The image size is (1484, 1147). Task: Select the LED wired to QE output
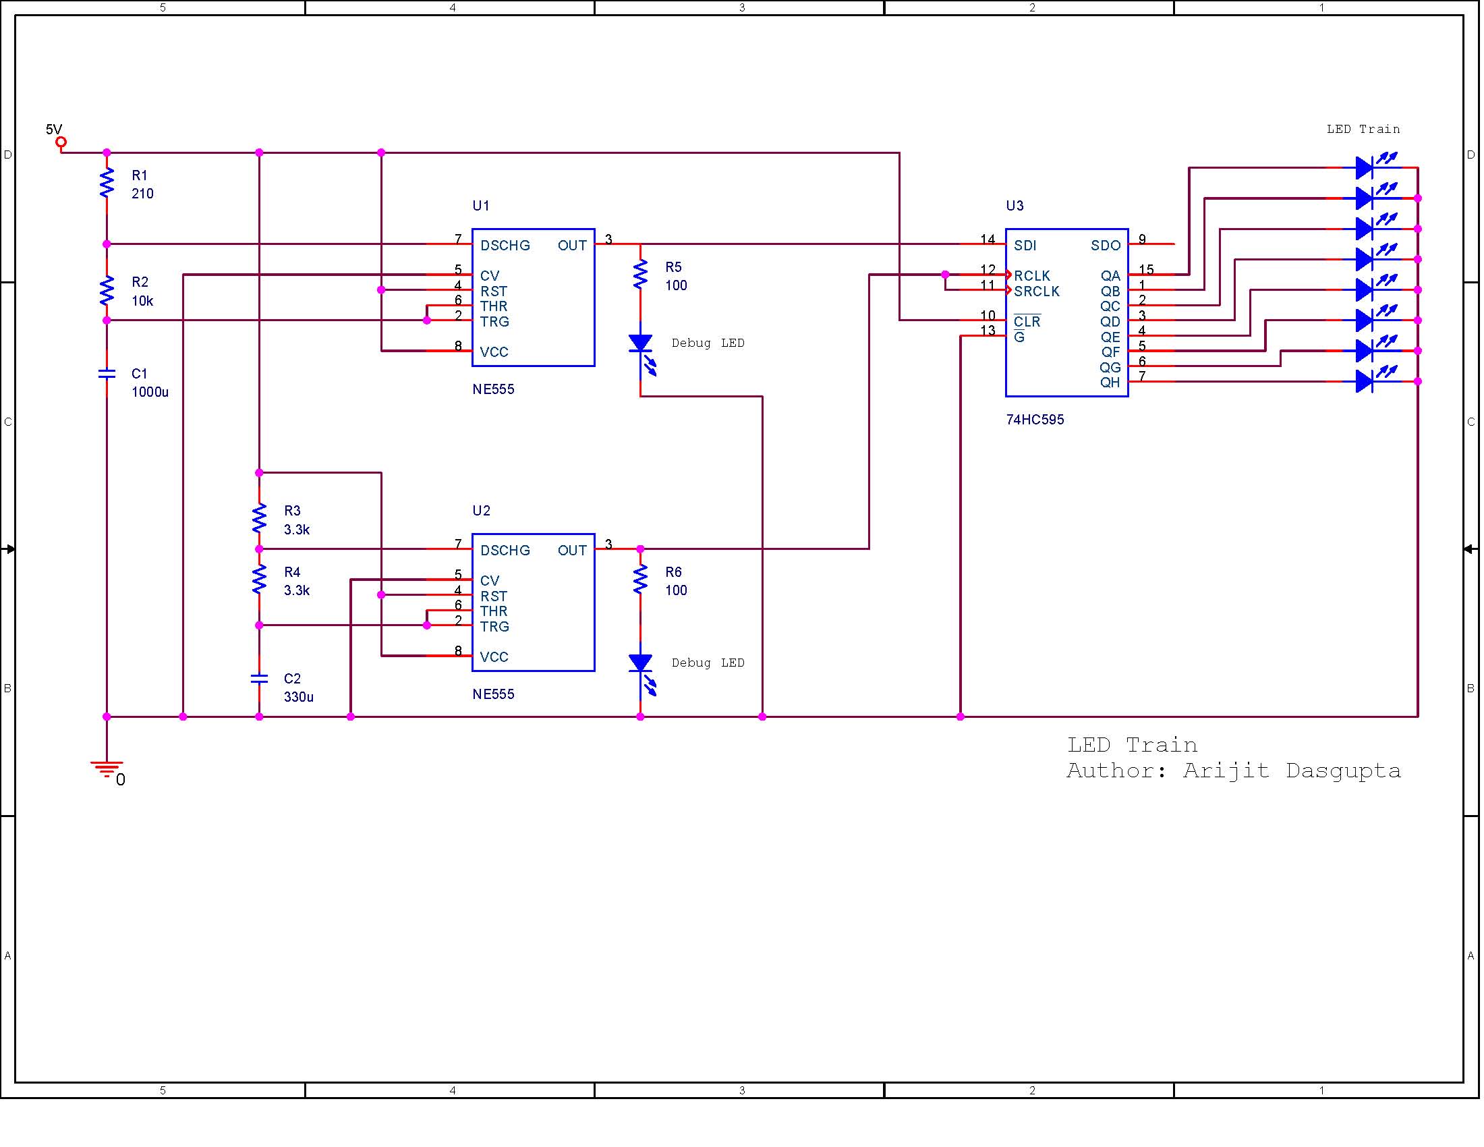1377,289
